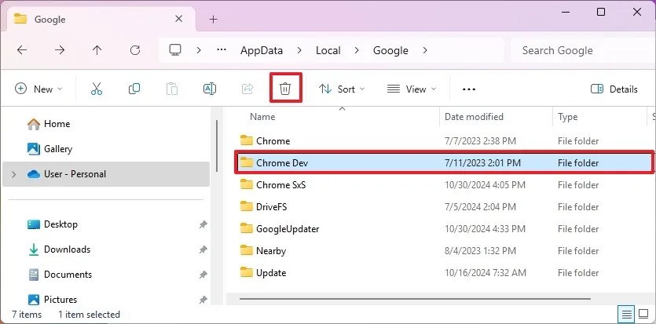Click the chevron after AppData in address bar
This screenshot has width=656, height=324.
point(299,50)
